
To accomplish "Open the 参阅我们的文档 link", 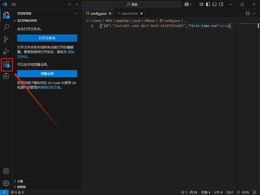I will click(x=48, y=87).
